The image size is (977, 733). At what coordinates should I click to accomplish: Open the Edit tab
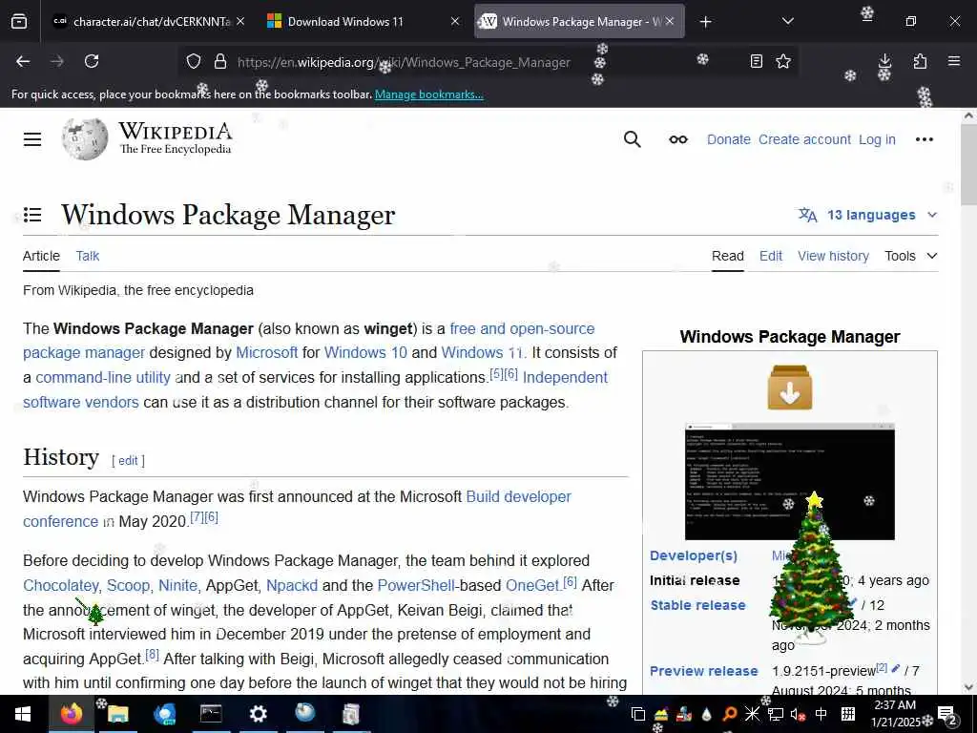coord(771,256)
